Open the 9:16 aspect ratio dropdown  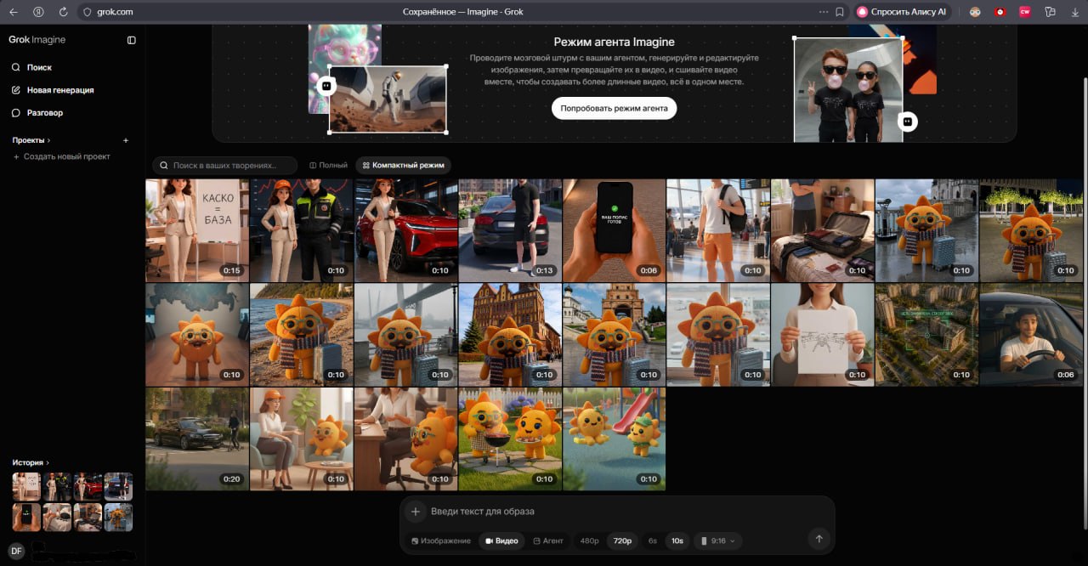click(717, 541)
